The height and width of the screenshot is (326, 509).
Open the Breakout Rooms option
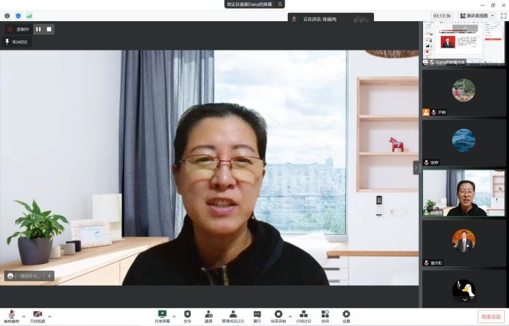(x=304, y=316)
